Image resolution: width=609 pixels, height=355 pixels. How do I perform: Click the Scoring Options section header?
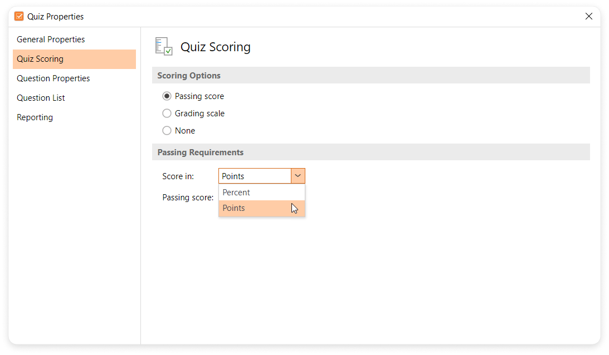point(189,76)
